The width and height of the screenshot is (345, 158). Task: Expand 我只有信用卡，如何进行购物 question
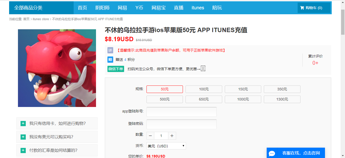(x=57, y=124)
